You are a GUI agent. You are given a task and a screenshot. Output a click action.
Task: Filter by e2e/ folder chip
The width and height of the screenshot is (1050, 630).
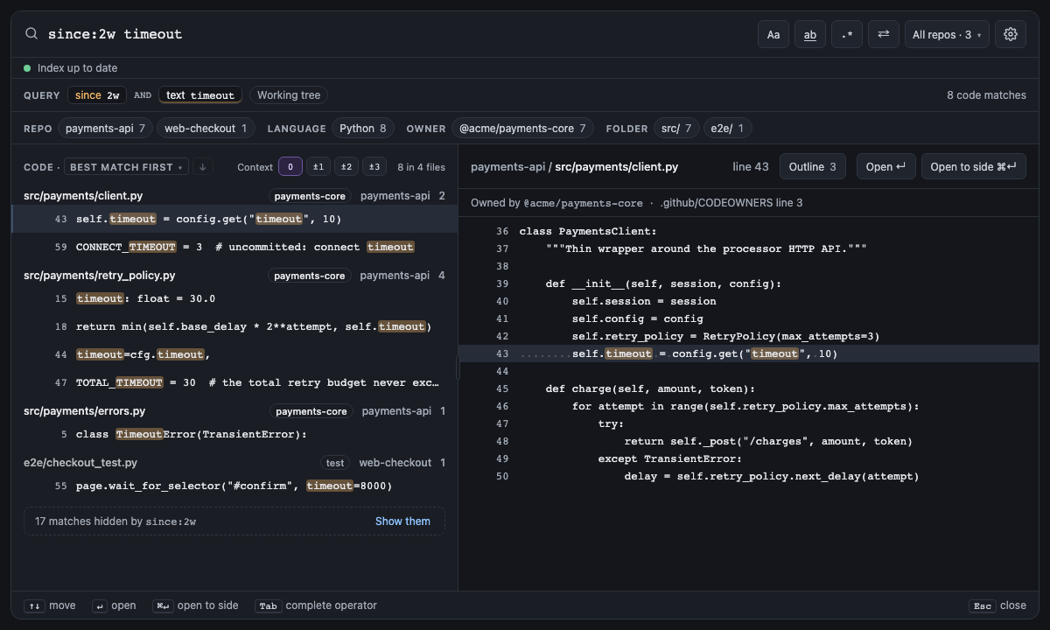click(727, 129)
